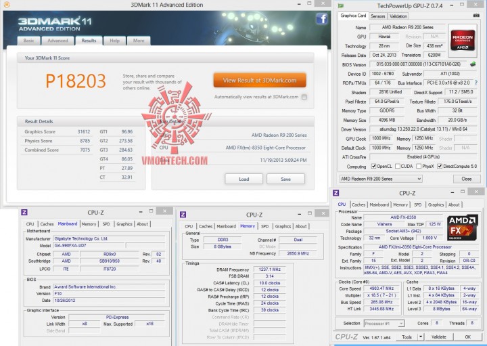Click the 3DMark 11 title bar app icon
Viewport: 487px width, 346px height.
pos(7,5)
